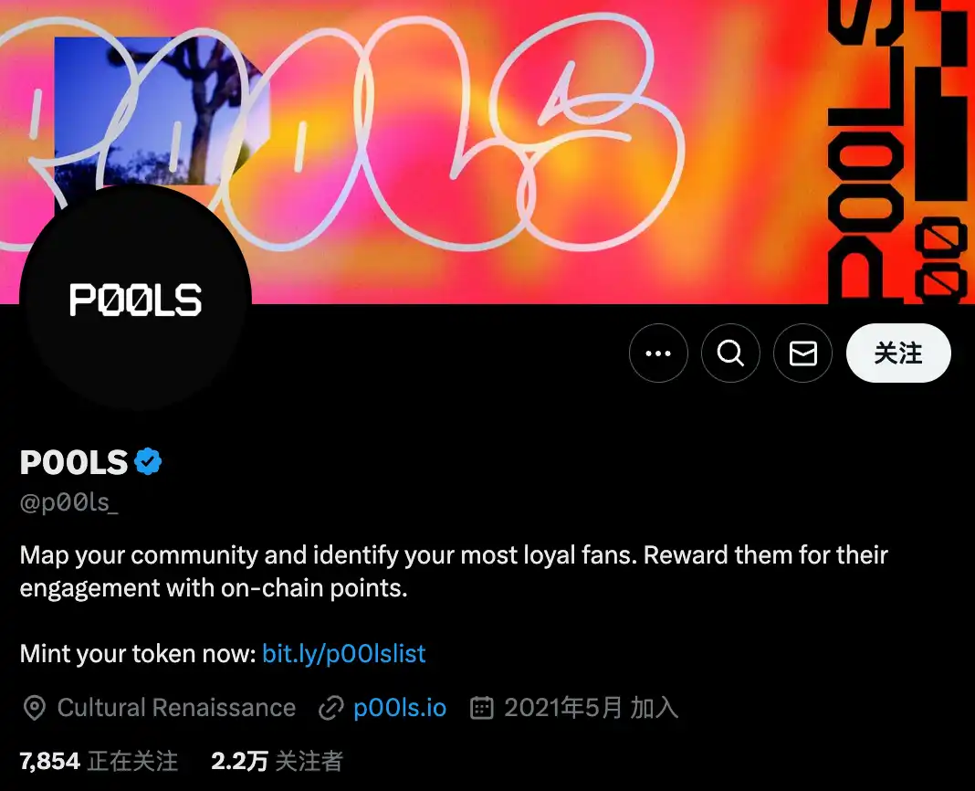Open the POOLS profile avatar picture
The height and width of the screenshot is (791, 975).
[x=135, y=299]
